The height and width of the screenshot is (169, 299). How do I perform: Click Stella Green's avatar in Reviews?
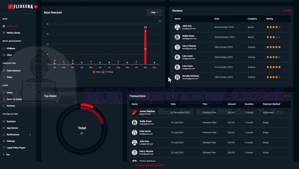pos(177,37)
